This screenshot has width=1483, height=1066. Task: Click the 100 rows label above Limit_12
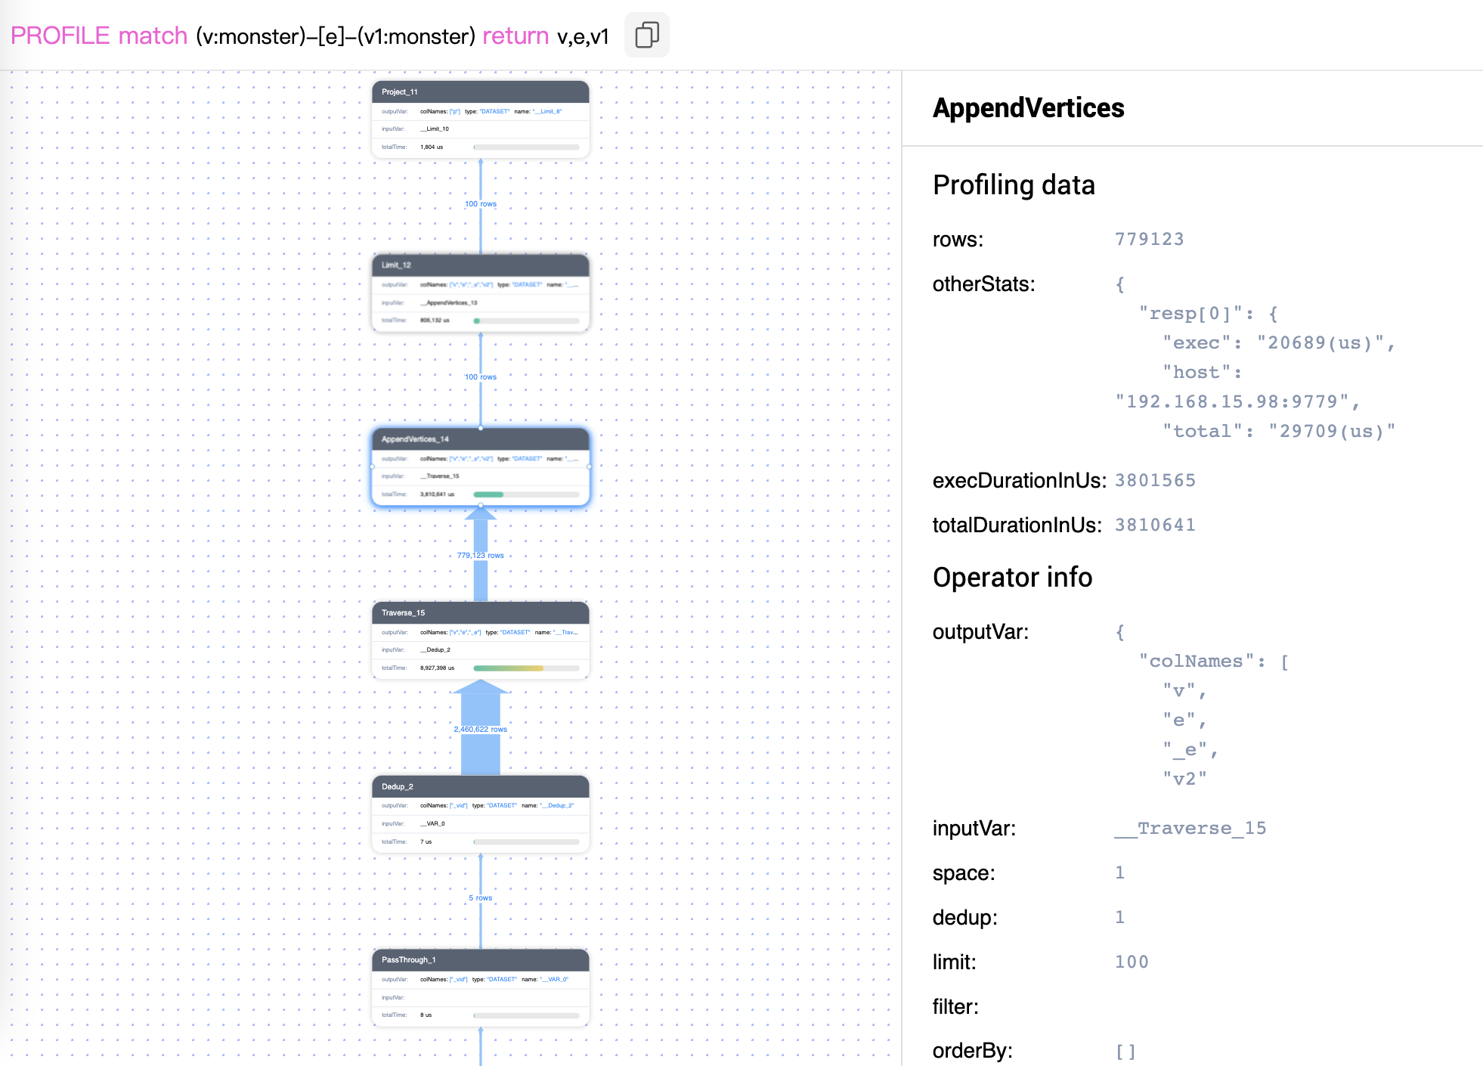[x=480, y=203]
